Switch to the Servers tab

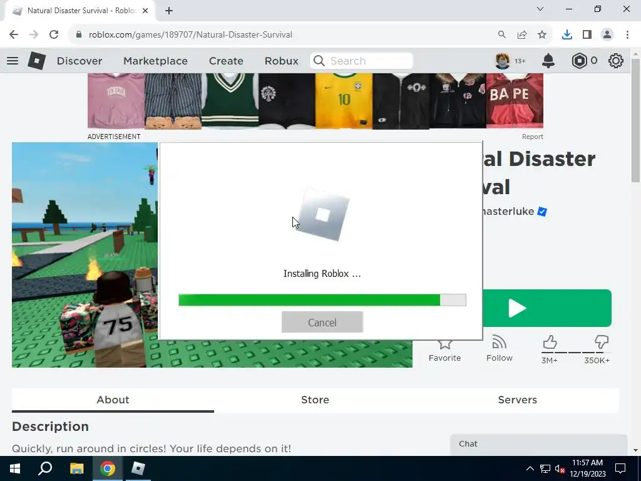pos(518,400)
